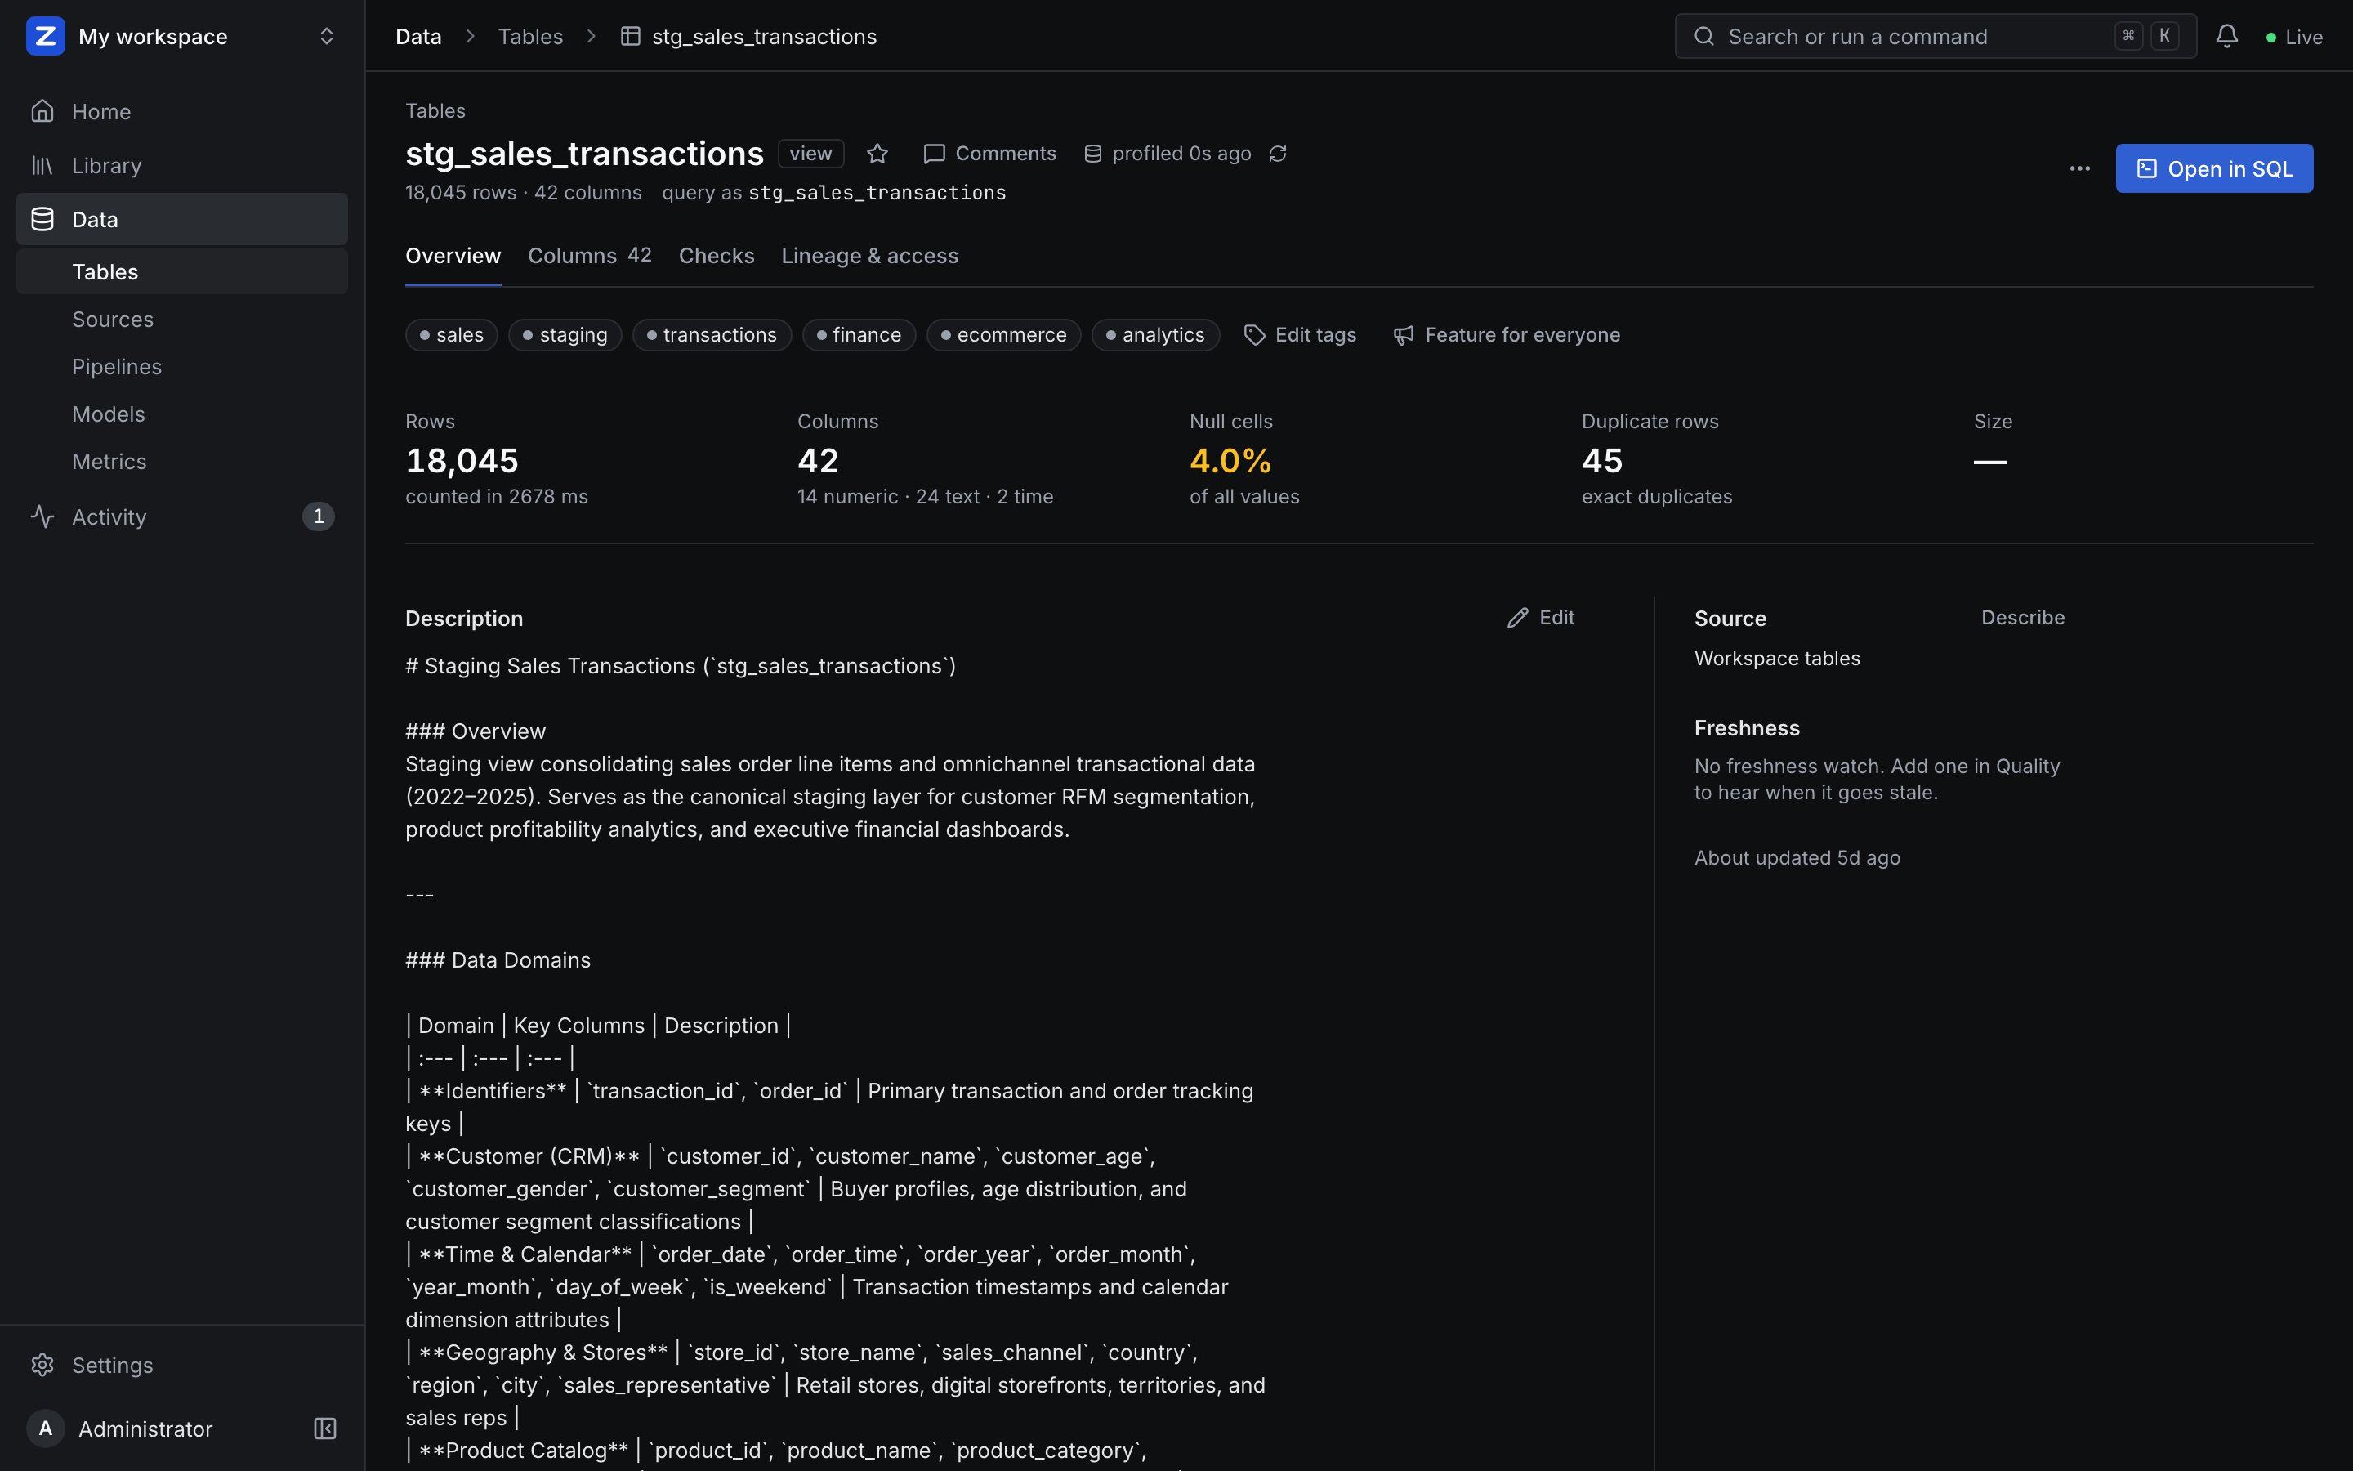
Task: Open Activity with one notification
Action: 182,516
